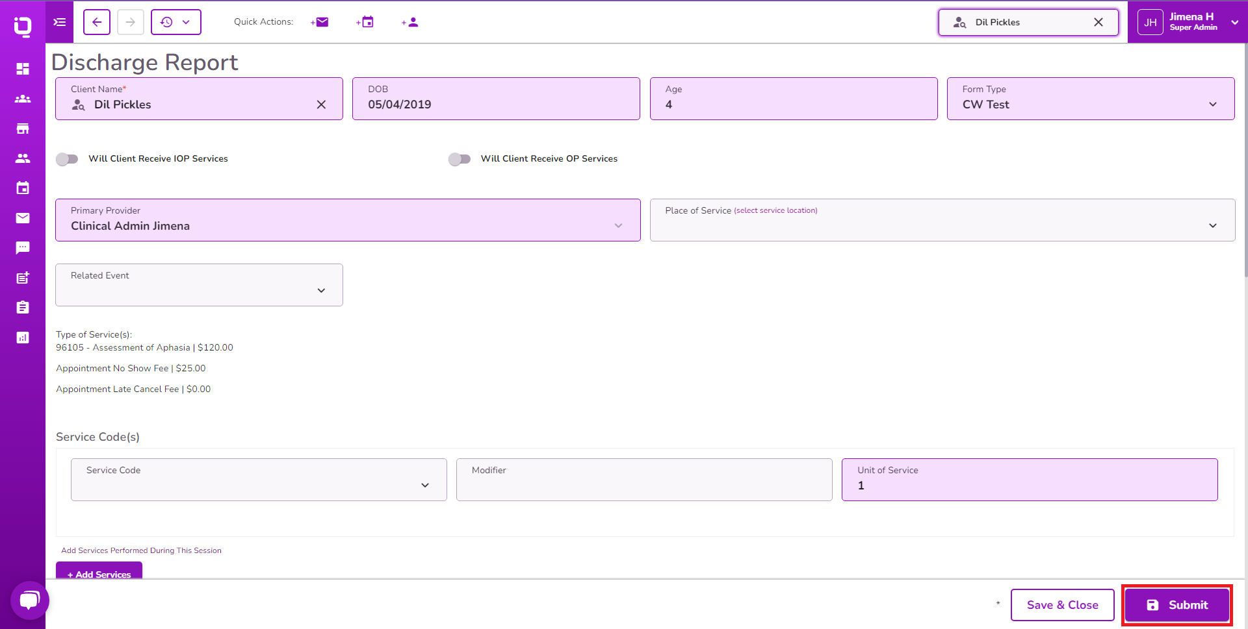Open the Clients section in the sidebar
Image resolution: width=1248 pixels, height=629 pixels.
click(x=23, y=99)
